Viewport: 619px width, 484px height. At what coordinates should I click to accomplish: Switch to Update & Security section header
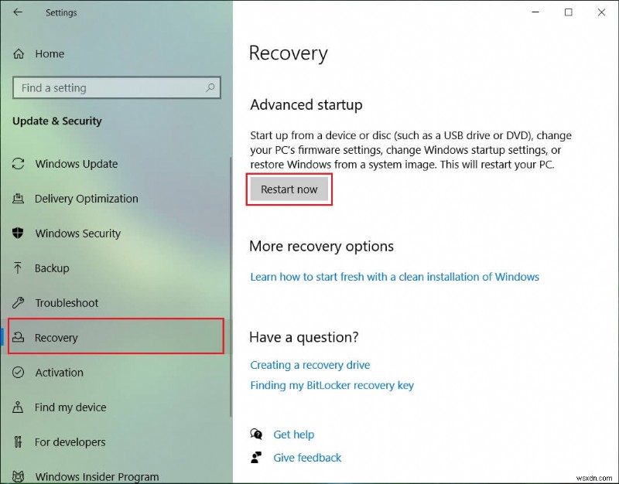click(x=57, y=121)
